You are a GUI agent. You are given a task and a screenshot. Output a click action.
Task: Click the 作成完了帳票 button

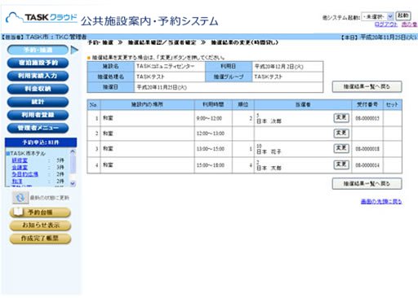(x=40, y=239)
